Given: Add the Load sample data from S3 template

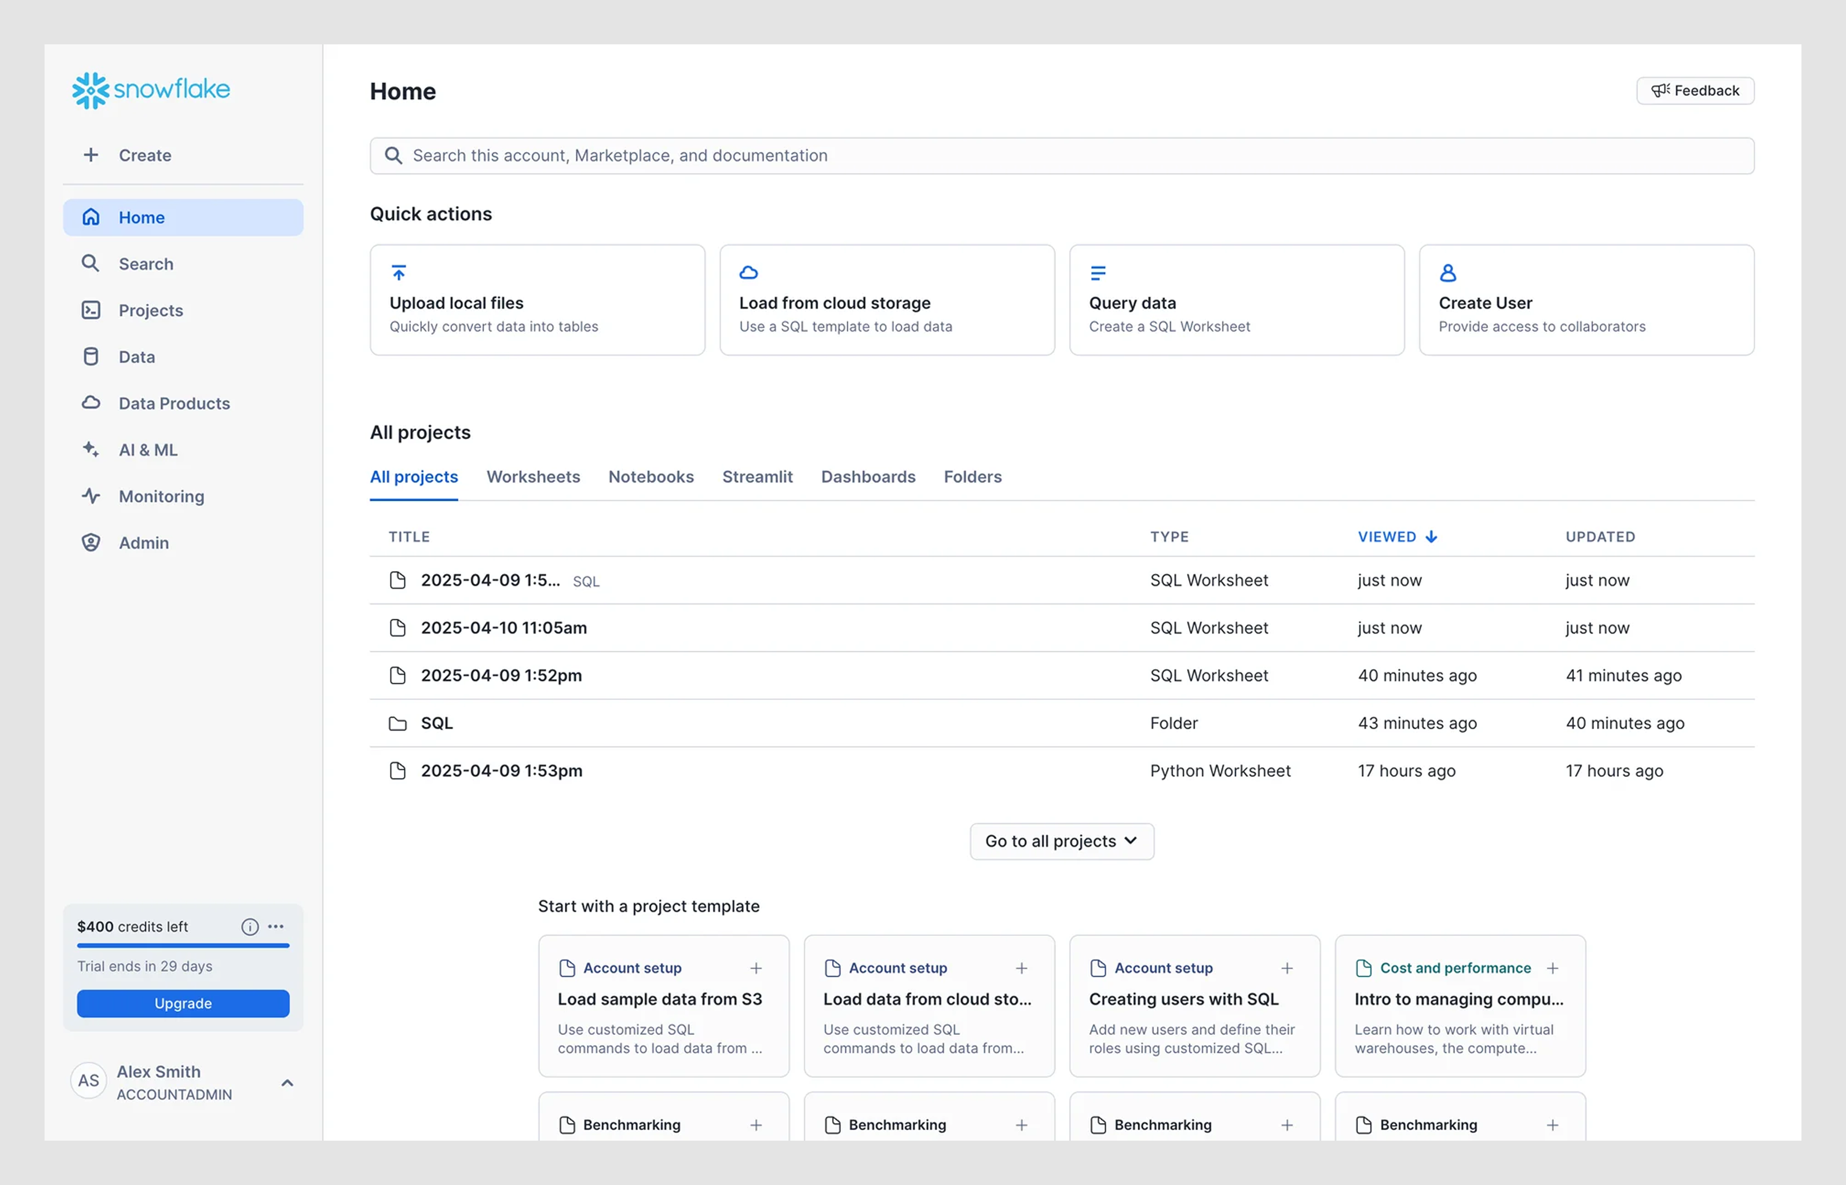Looking at the screenshot, I should (756, 968).
